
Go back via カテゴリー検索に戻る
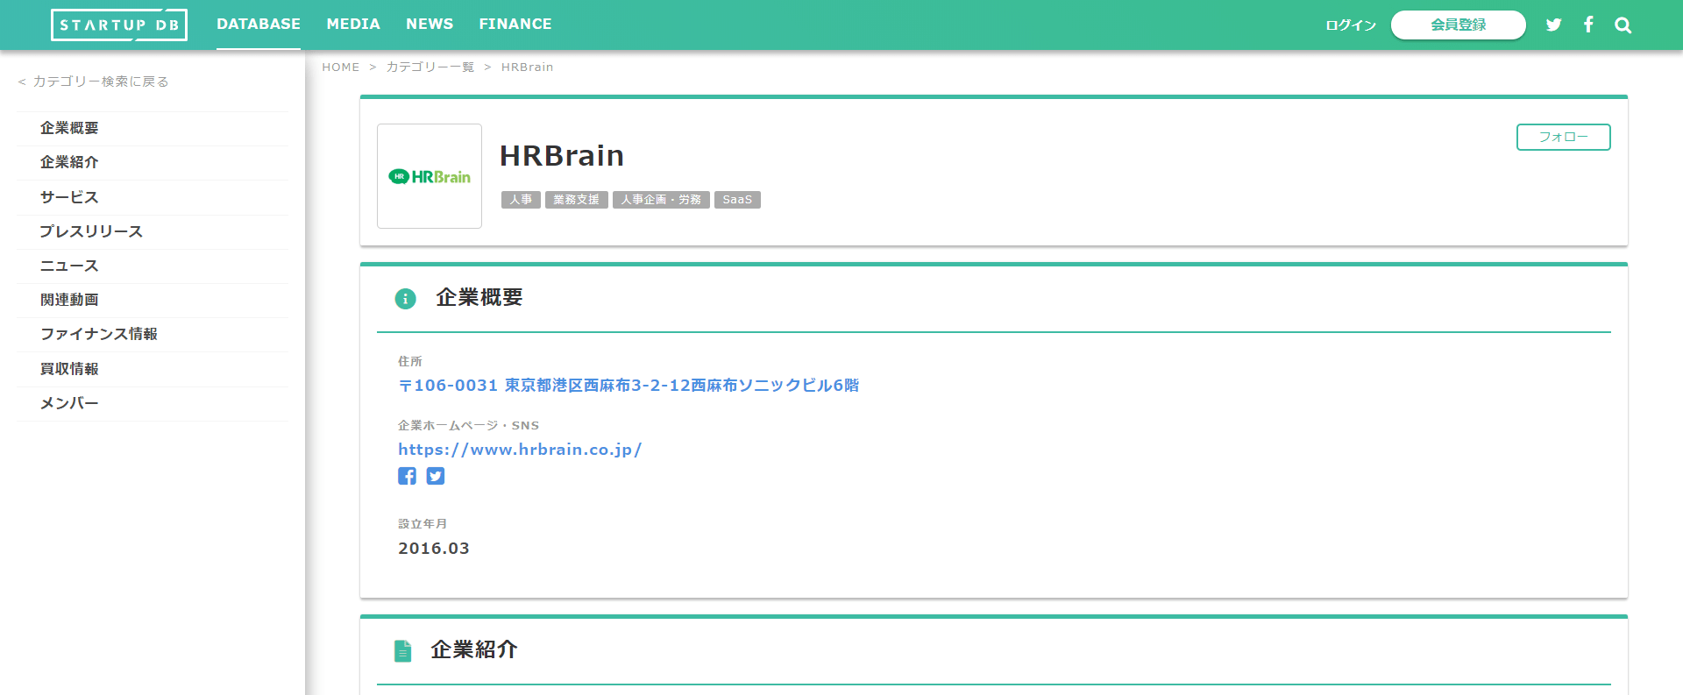click(x=93, y=82)
